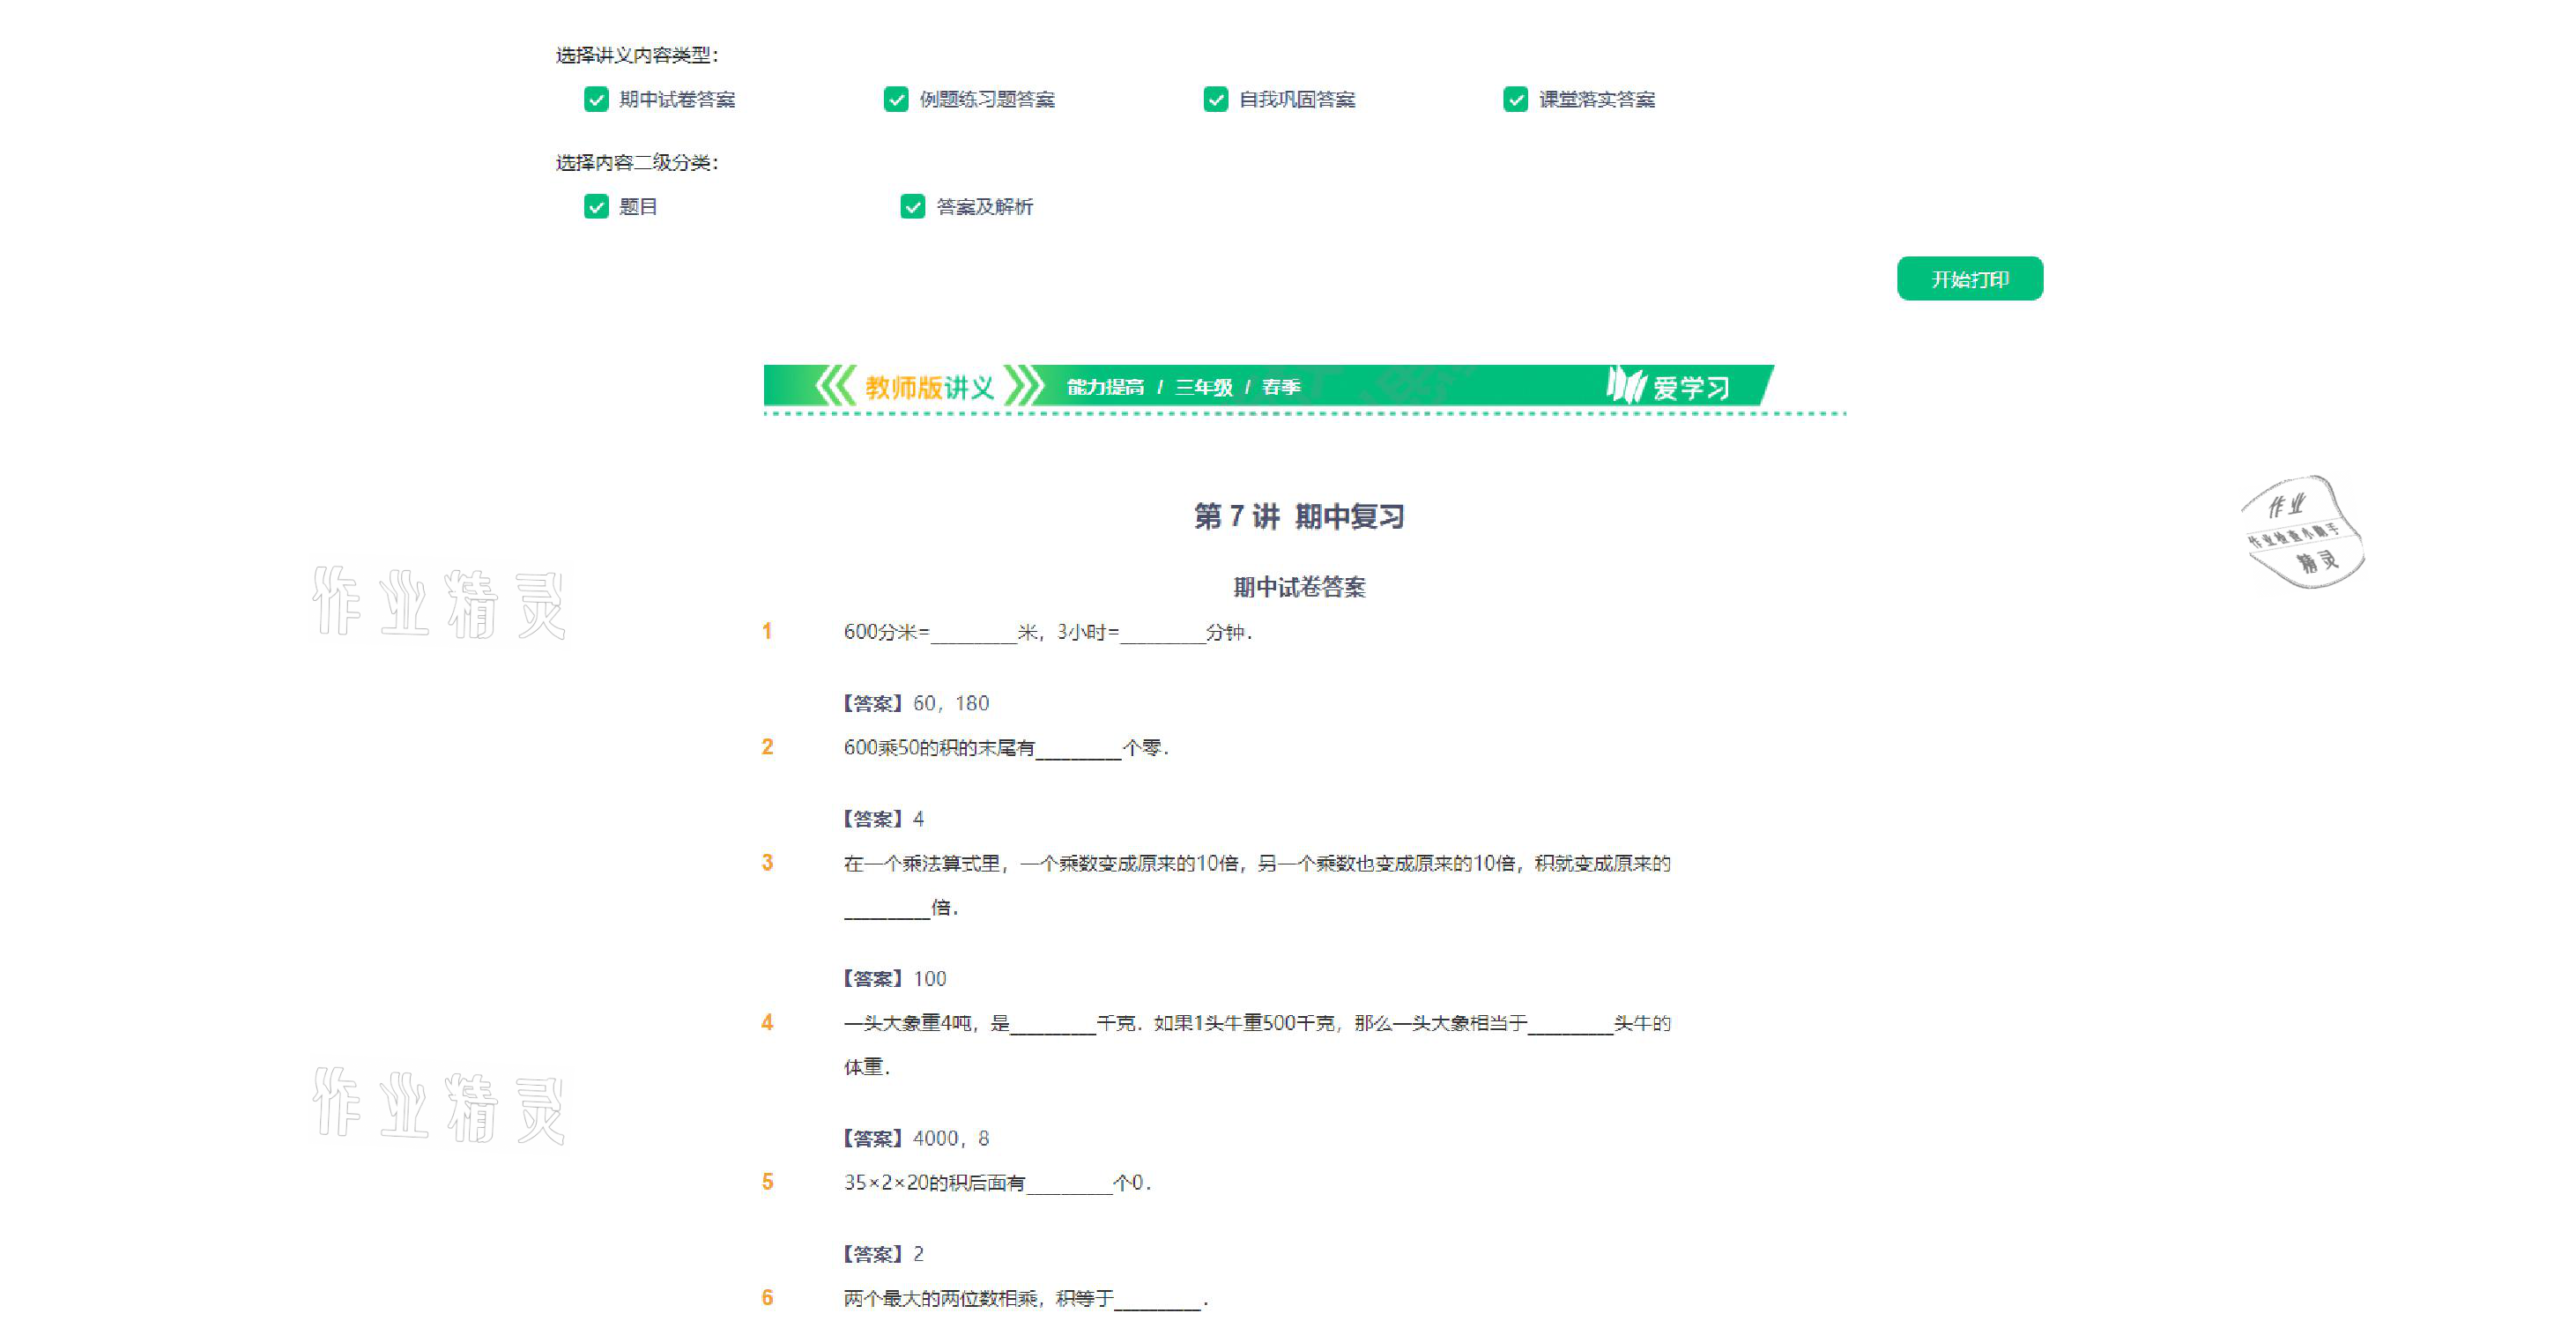This screenshot has width=2576, height=1328.
Task: Uncheck the 期中试卷答案 checkbox
Action: click(x=596, y=99)
